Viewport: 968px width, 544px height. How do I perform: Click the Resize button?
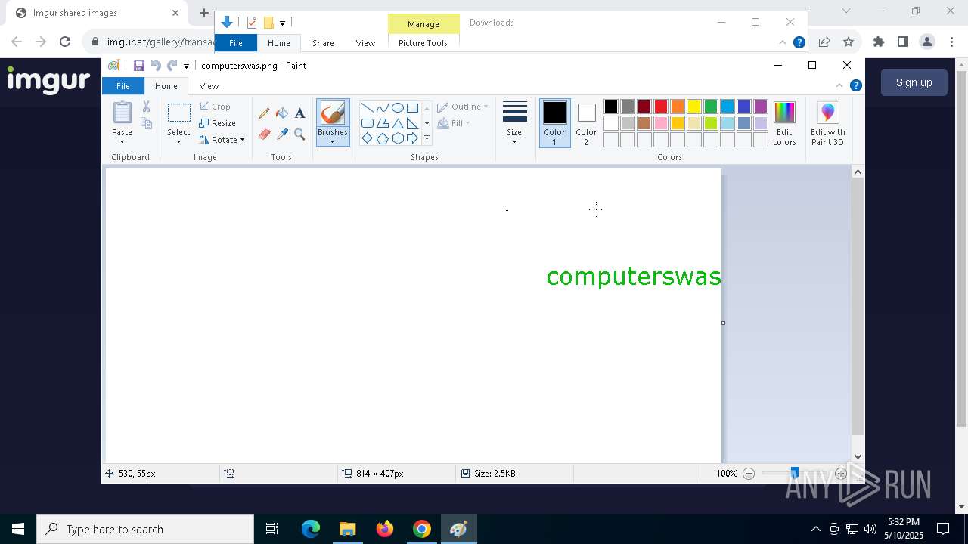pyautogui.click(x=217, y=123)
